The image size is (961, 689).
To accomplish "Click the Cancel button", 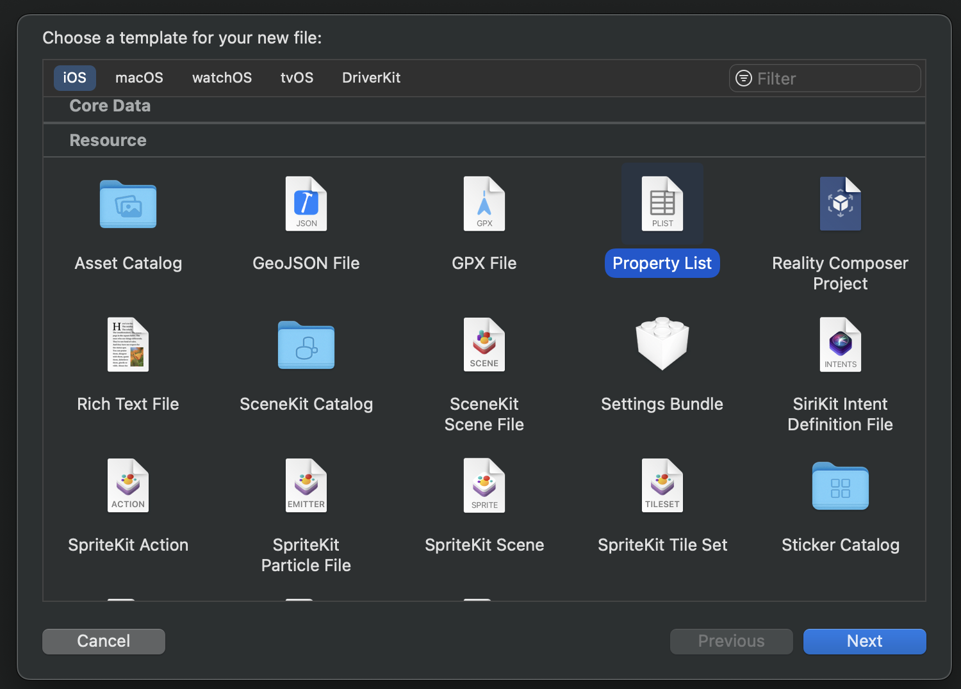I will [104, 641].
